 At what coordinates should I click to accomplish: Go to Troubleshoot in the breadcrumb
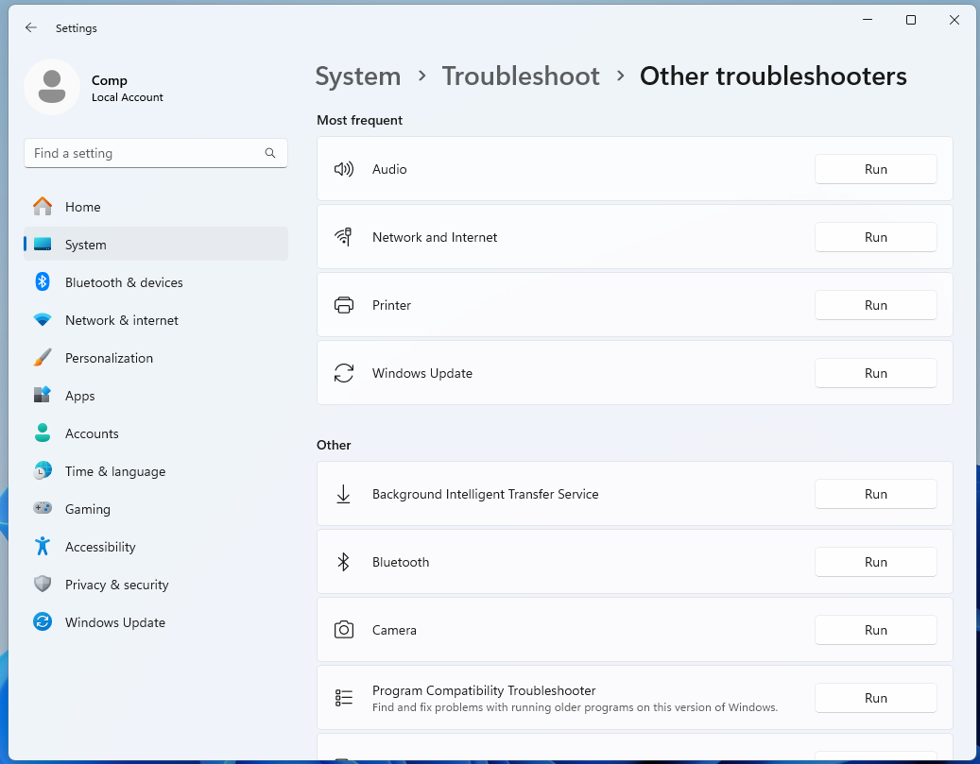(521, 76)
